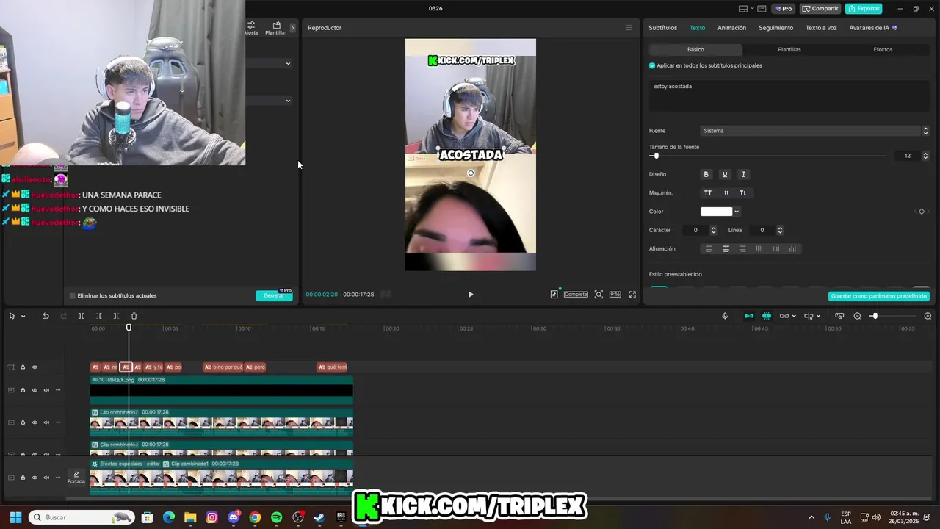Select the Plantillas sub-tab

click(789, 49)
